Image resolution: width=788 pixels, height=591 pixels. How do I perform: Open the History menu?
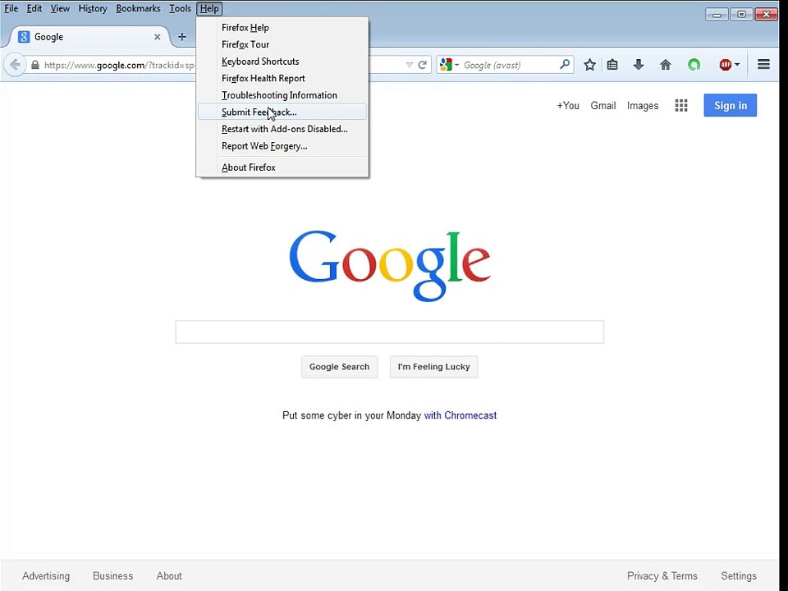click(x=93, y=8)
